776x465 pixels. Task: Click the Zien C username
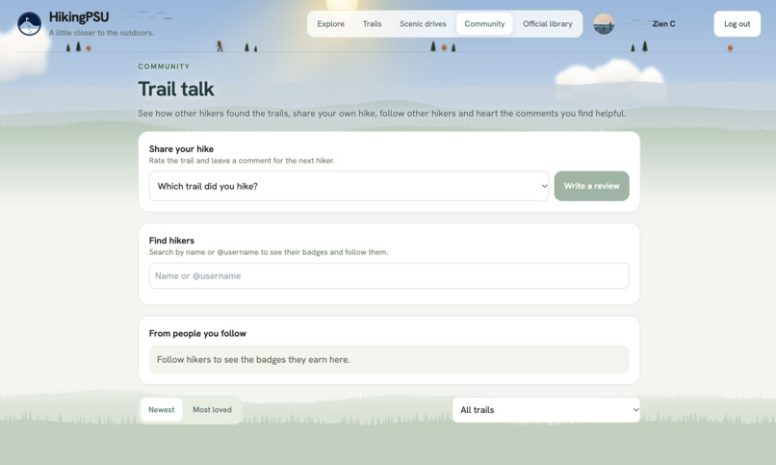coord(663,24)
